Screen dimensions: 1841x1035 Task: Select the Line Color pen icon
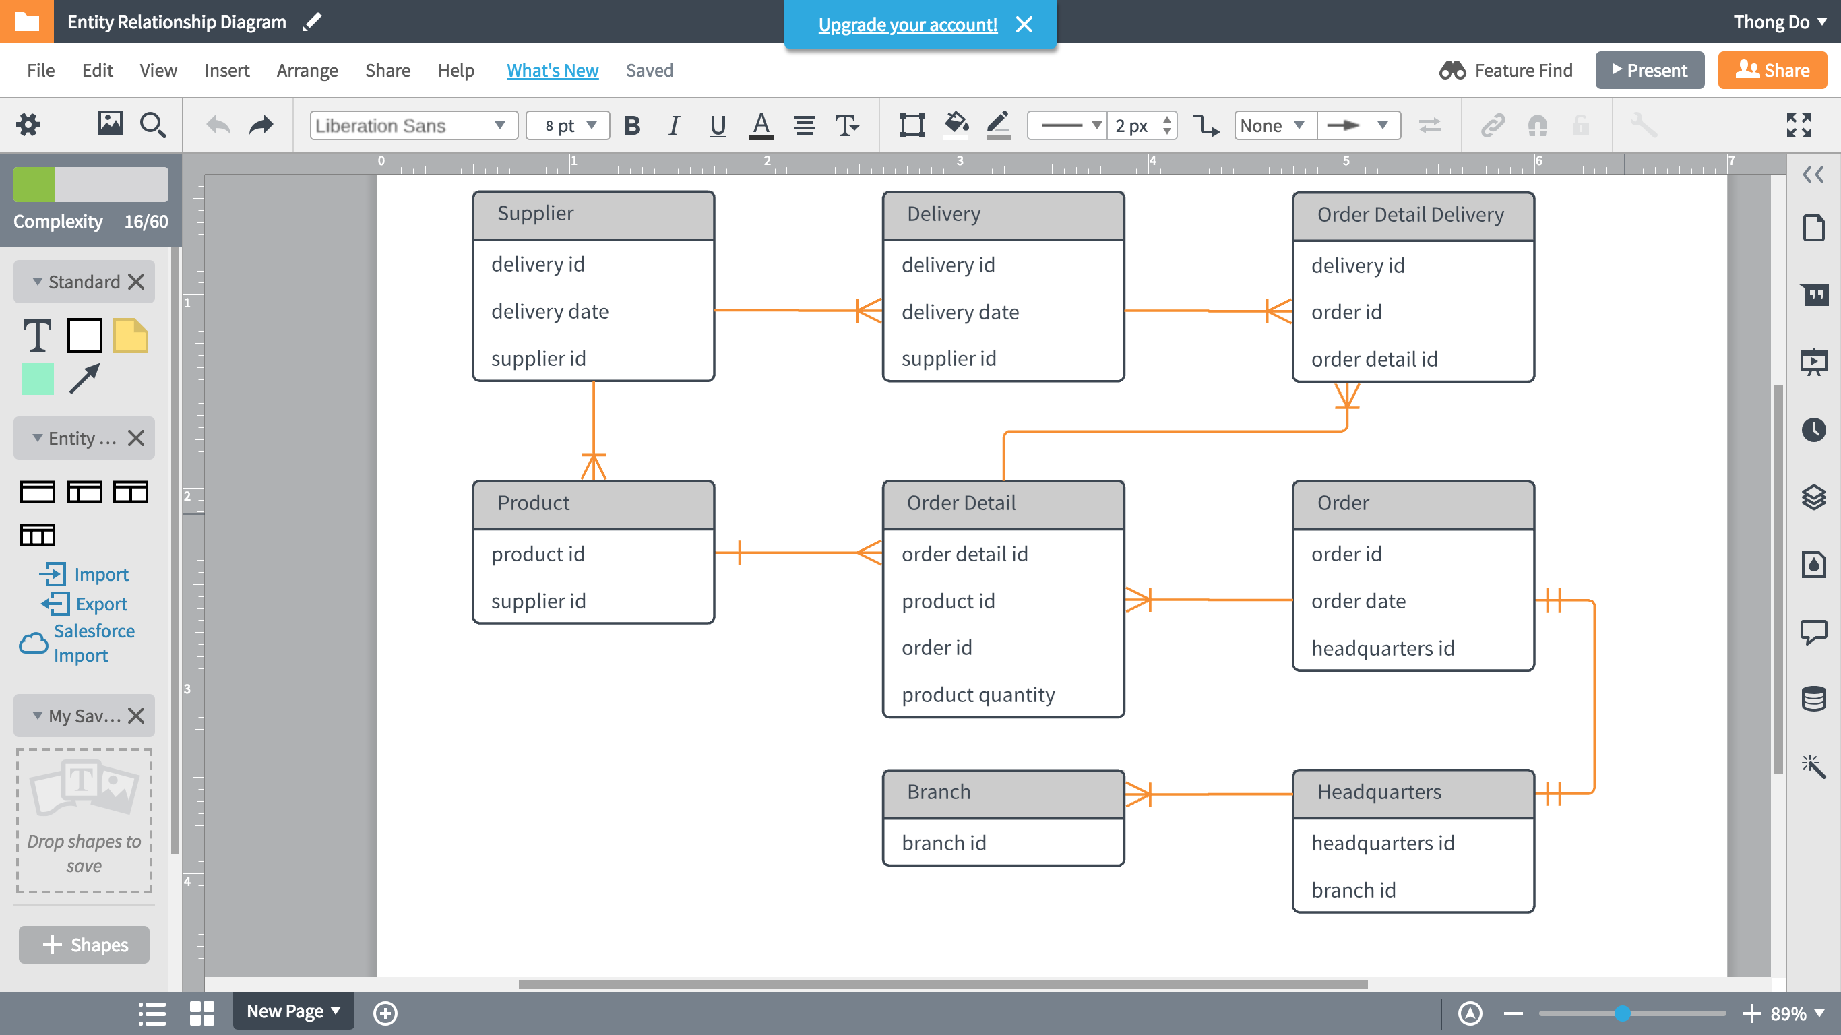click(997, 124)
